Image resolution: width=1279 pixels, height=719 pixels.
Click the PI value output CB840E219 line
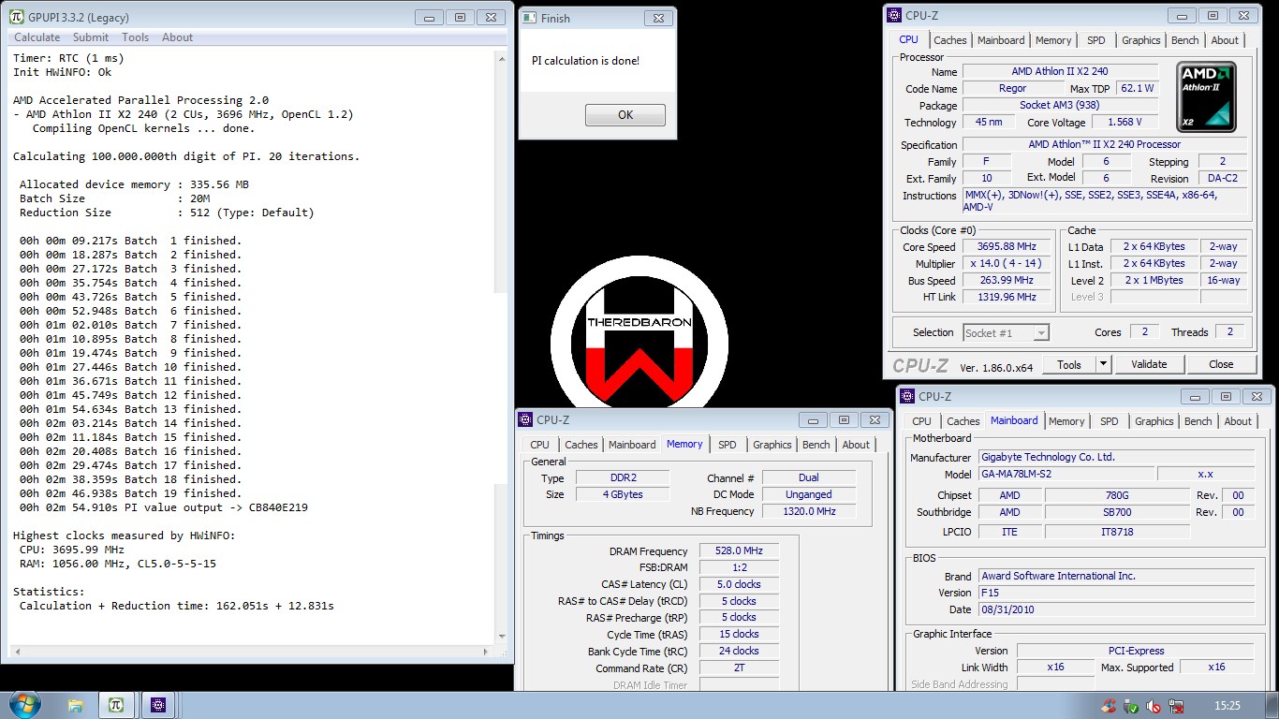pos(164,507)
